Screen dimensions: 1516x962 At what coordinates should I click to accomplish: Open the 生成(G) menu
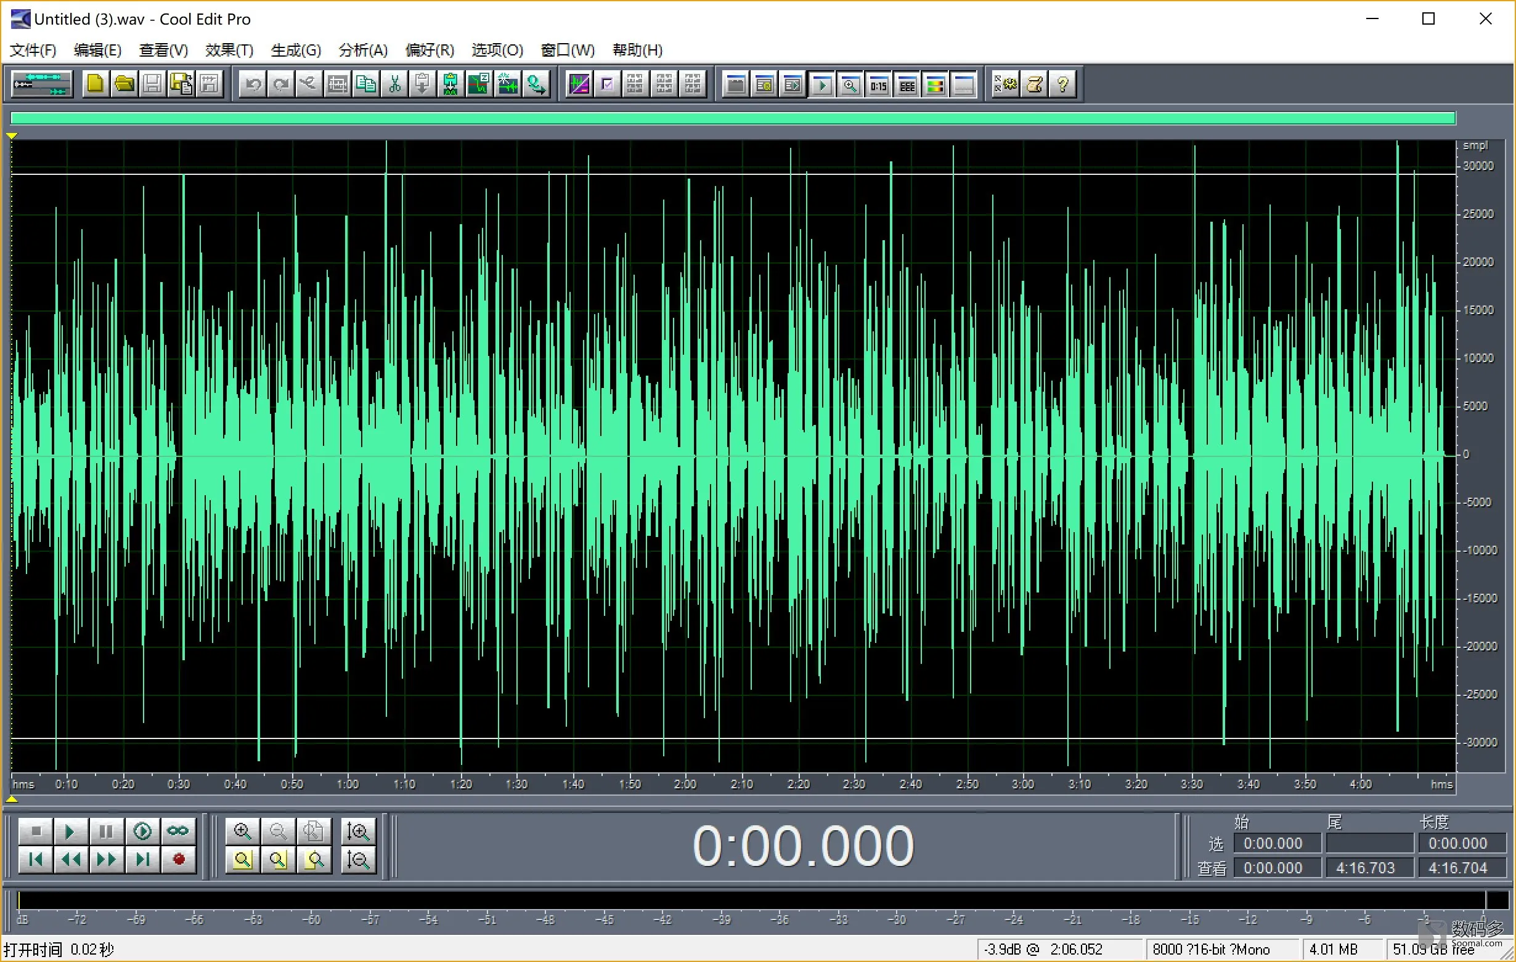(296, 50)
